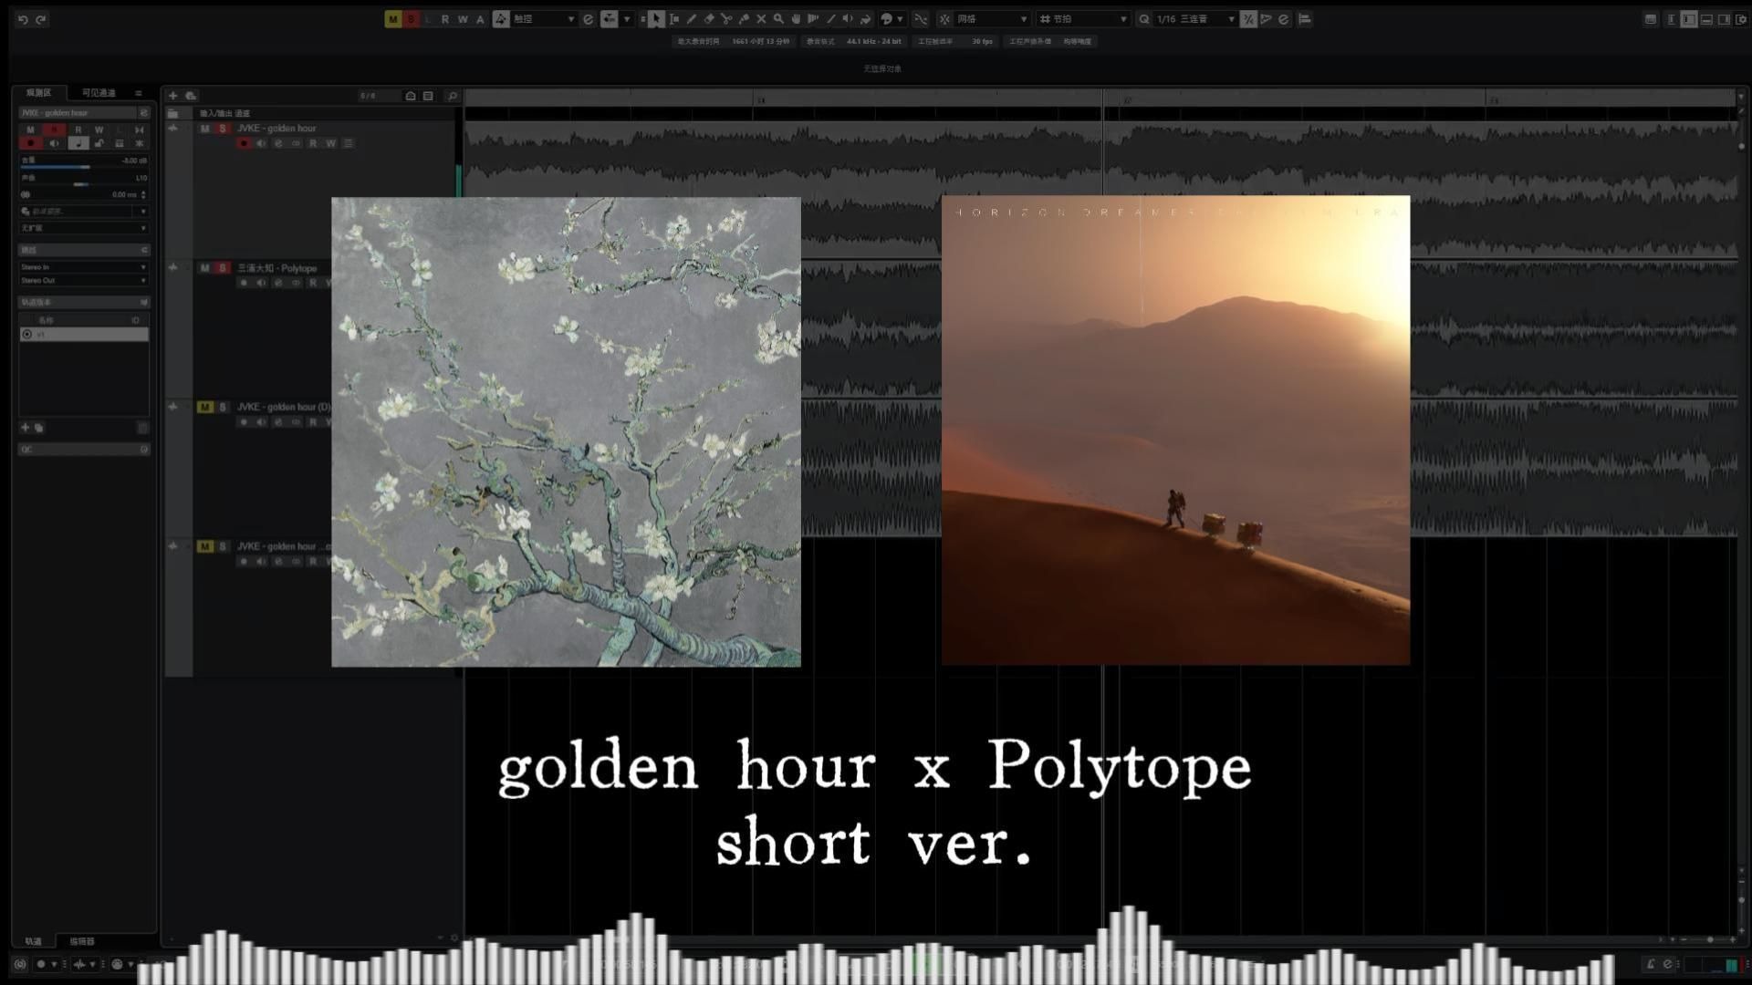Duplicate the track version icon

coord(38,427)
